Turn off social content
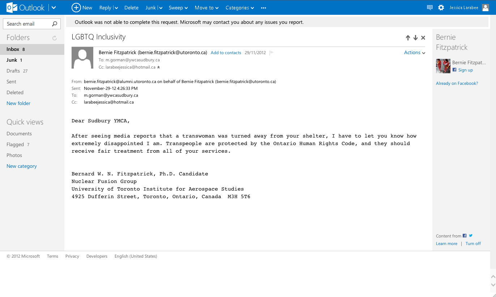Image resolution: width=496 pixels, height=297 pixels. [x=473, y=244]
